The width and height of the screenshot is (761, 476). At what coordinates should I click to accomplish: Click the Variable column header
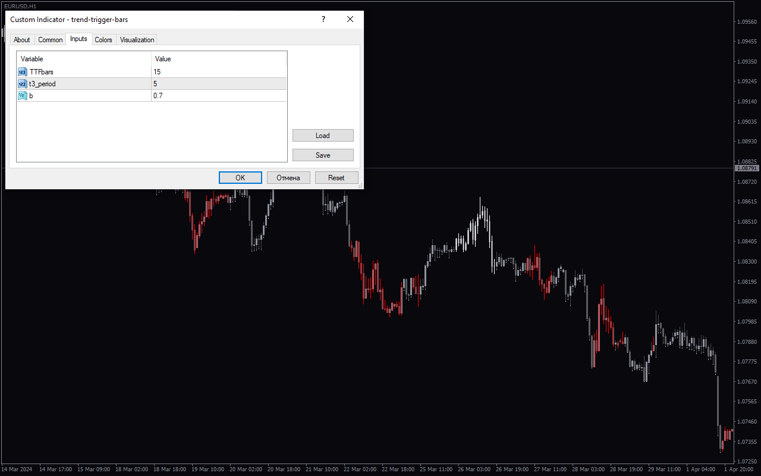coord(84,59)
